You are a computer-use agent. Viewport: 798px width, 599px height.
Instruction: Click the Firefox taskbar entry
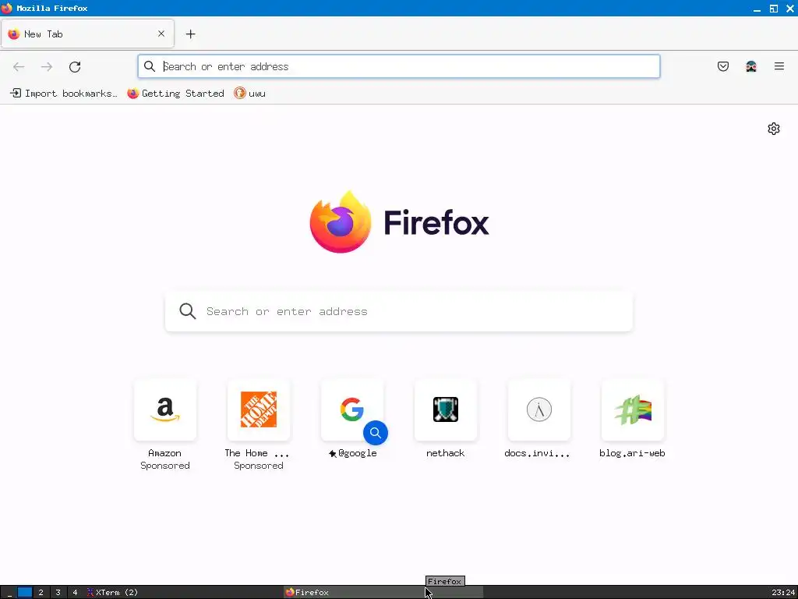[x=383, y=593]
